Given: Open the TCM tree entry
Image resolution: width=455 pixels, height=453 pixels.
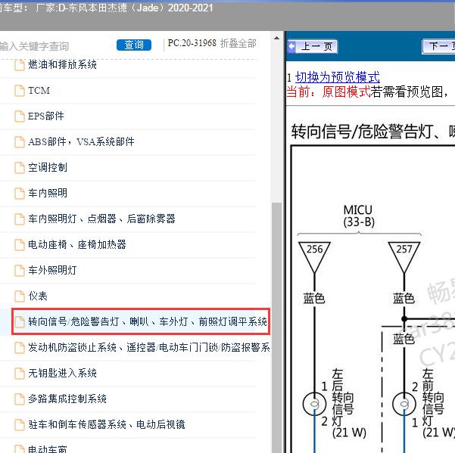Looking at the screenshot, I should coord(39,91).
